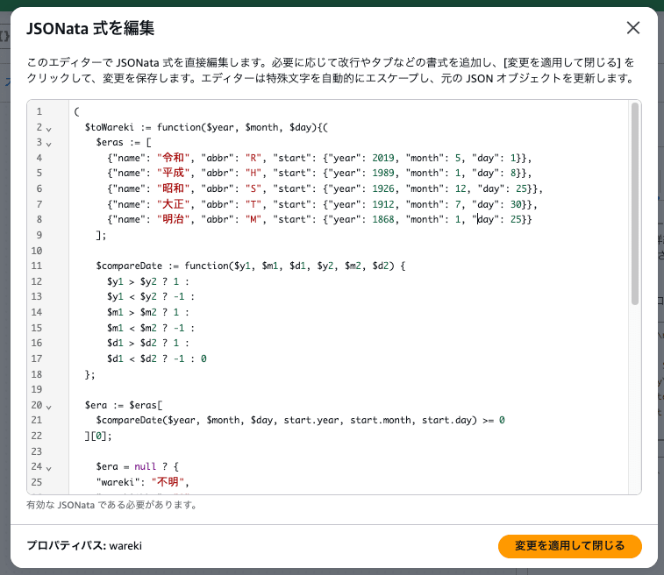Click the "H" abbr string on line 5

[x=253, y=173]
